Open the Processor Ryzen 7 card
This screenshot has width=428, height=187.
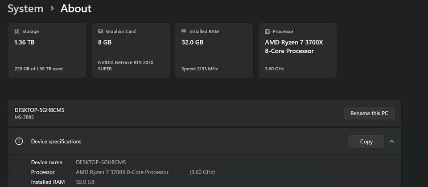(297, 50)
